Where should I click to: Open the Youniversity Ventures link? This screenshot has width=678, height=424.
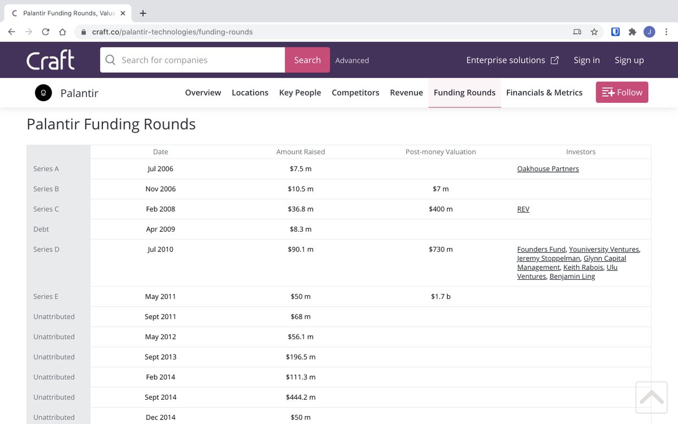coord(604,249)
